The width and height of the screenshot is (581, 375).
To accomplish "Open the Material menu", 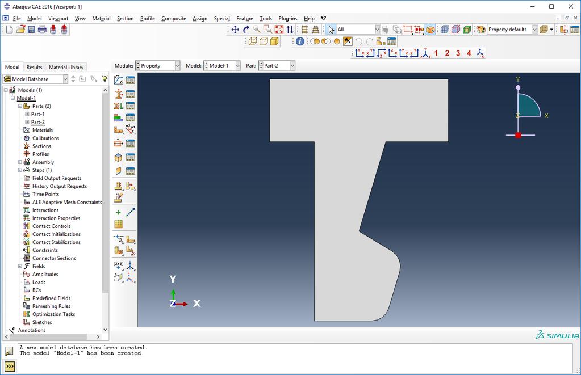I will (x=101, y=19).
